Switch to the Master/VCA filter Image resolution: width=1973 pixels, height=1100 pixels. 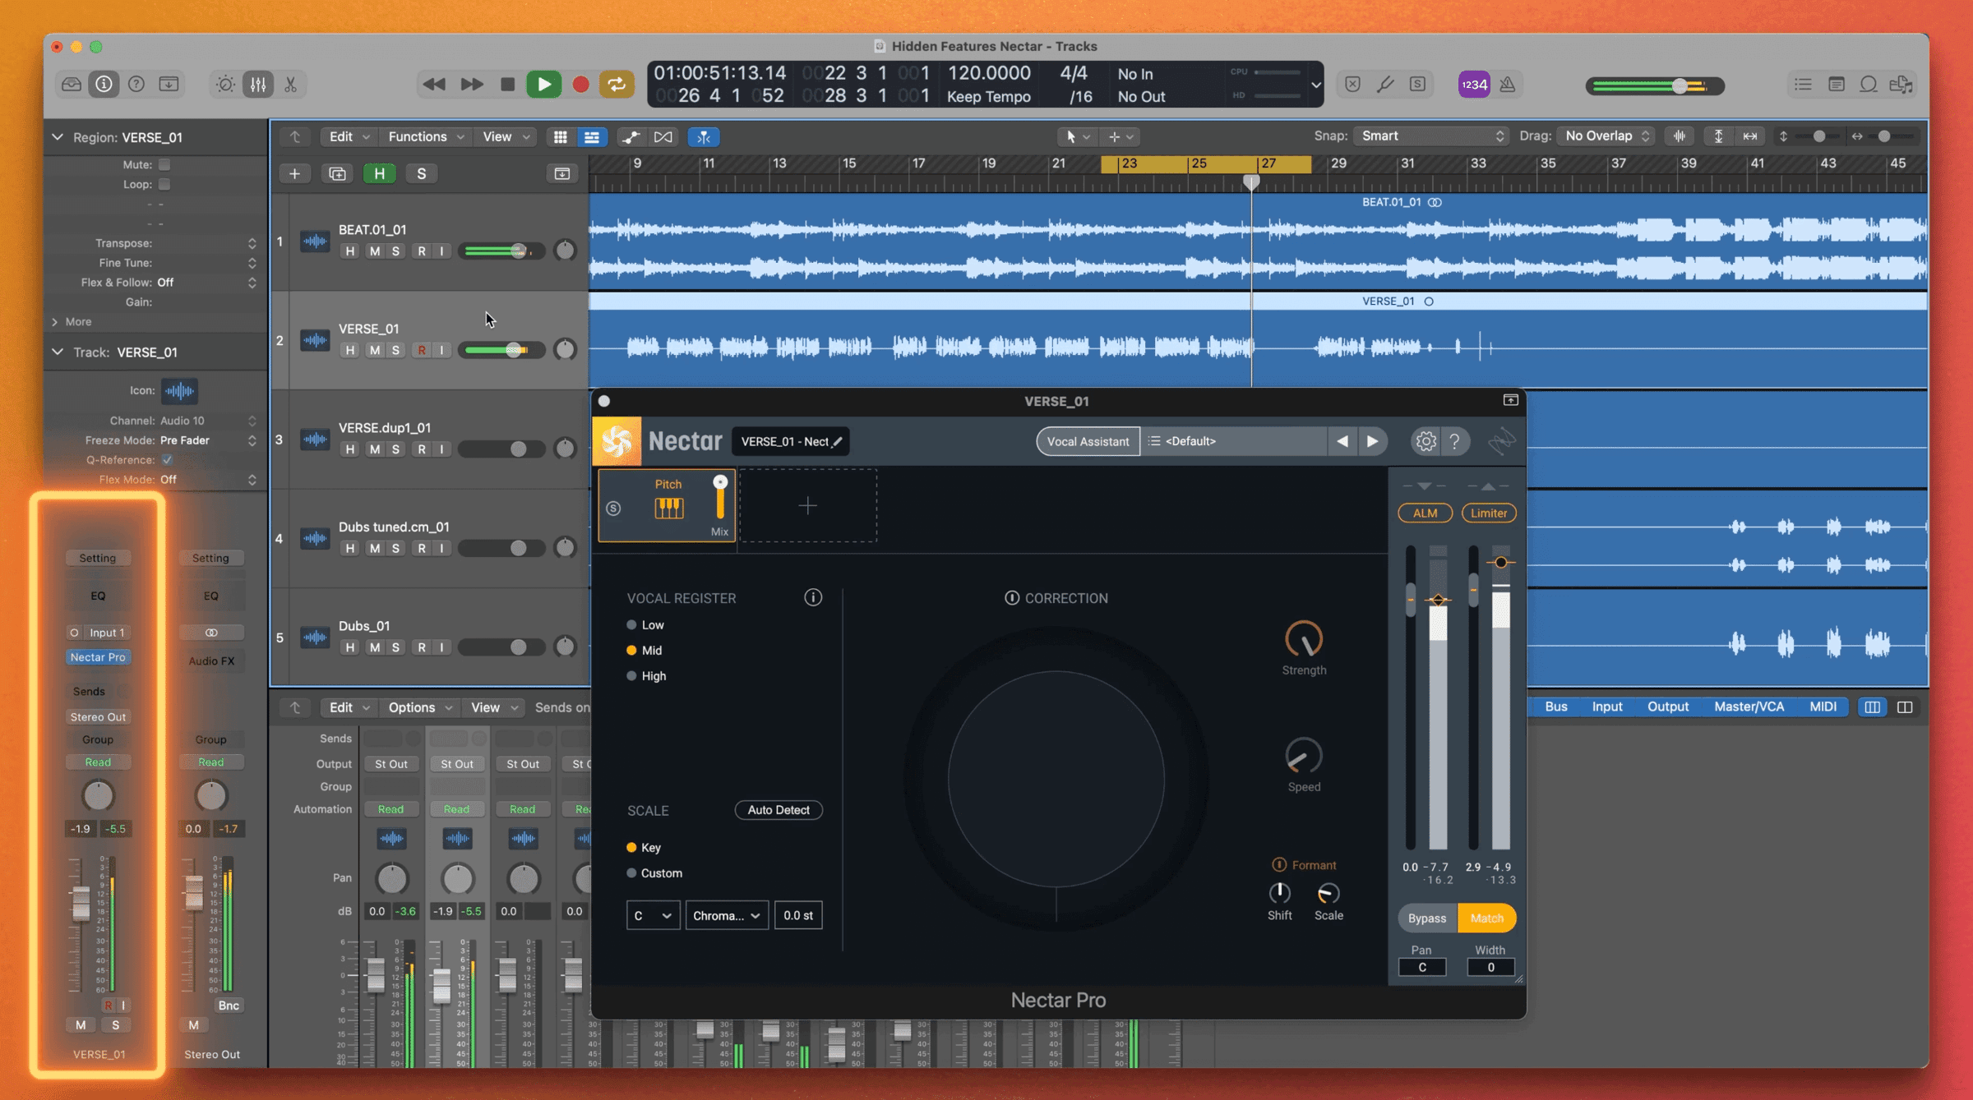[x=1749, y=706]
